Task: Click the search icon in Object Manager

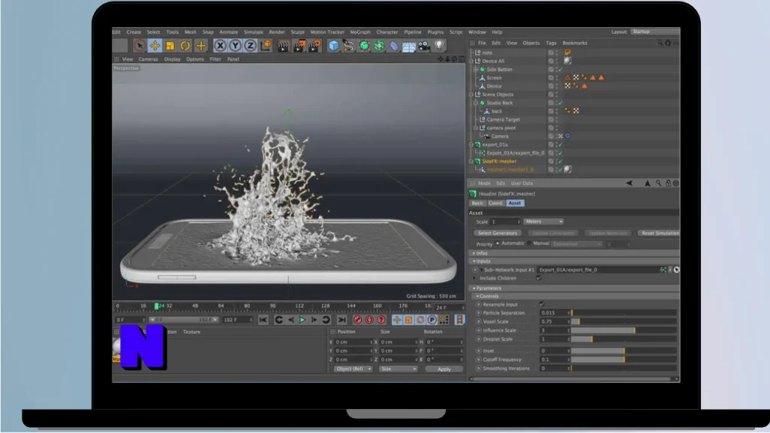Action: coord(659,43)
